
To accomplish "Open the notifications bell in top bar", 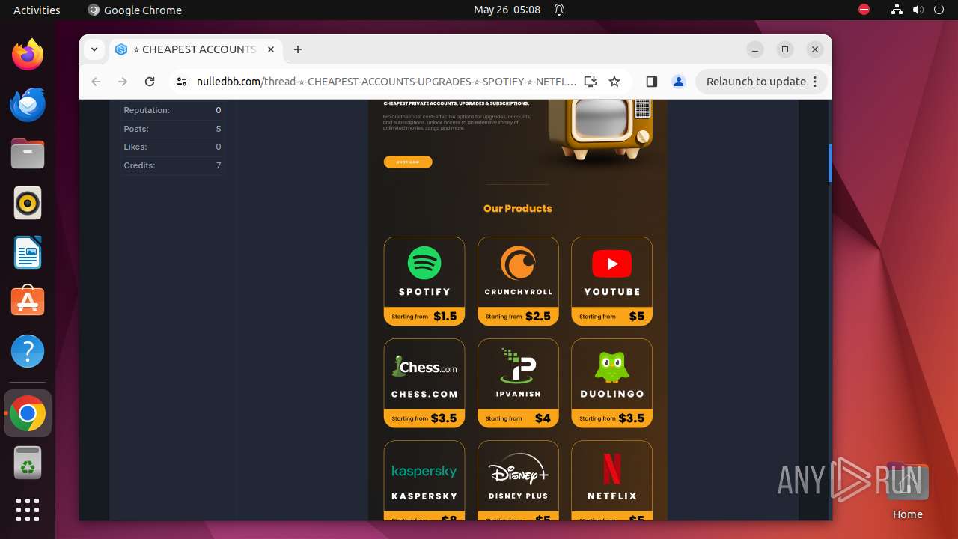I will pos(559,10).
